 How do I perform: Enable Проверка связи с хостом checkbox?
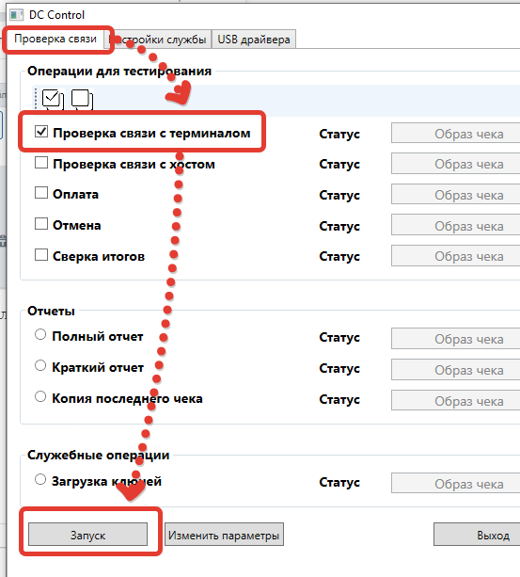pyautogui.click(x=41, y=162)
